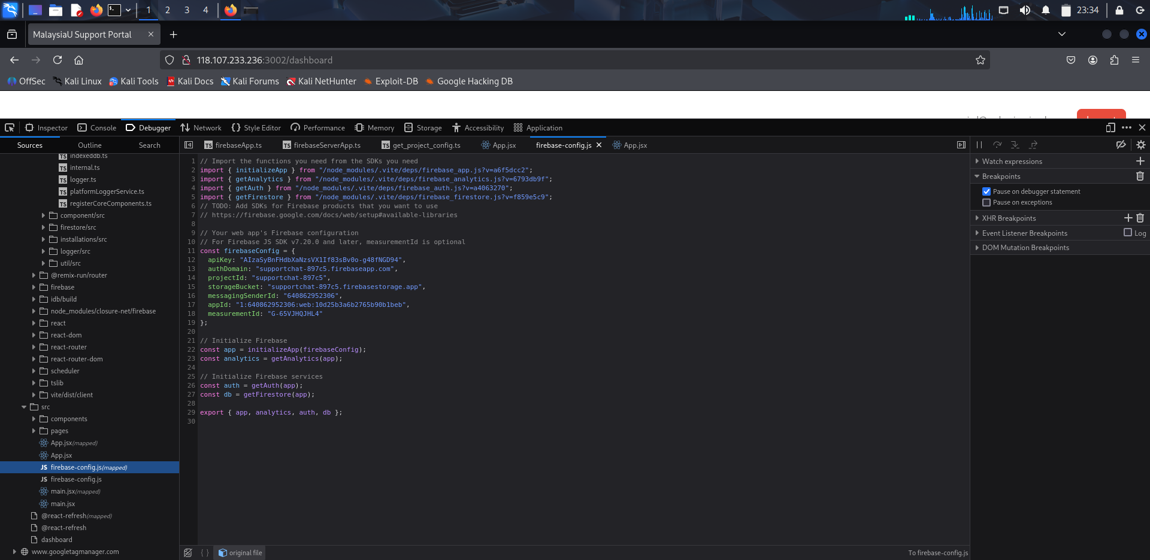1150x560 pixels.
Task: Open the debugger settings gear
Action: [1140, 145]
